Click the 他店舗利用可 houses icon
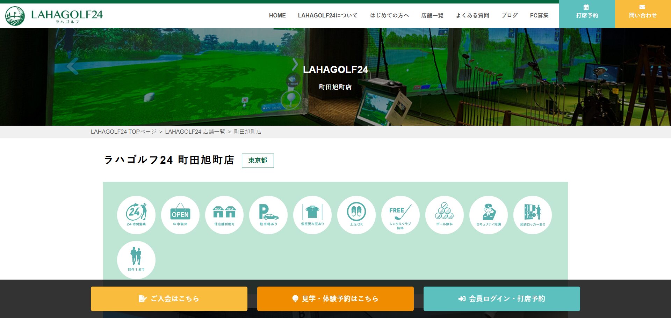Image resolution: width=671 pixels, height=318 pixels. point(224,215)
